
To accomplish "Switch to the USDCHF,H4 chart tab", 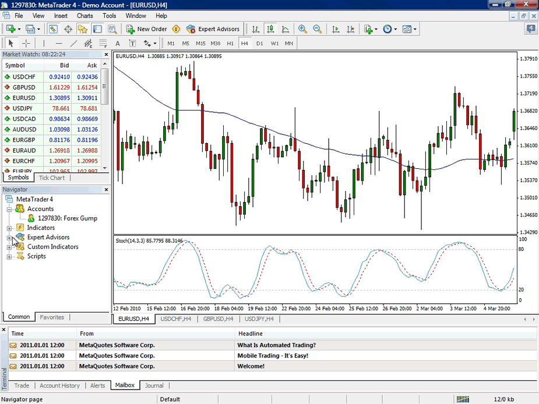I will (x=175, y=319).
